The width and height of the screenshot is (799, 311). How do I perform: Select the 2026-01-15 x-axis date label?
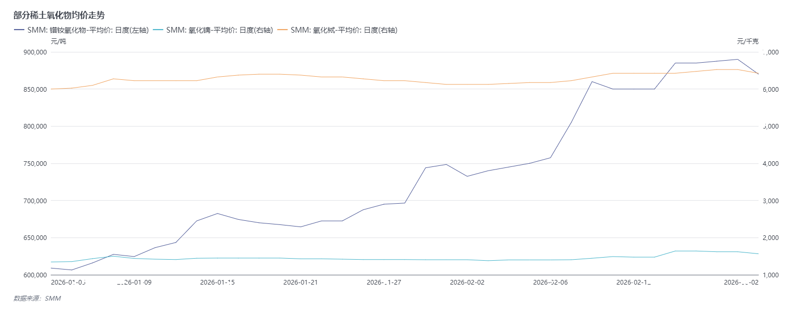pyautogui.click(x=217, y=282)
